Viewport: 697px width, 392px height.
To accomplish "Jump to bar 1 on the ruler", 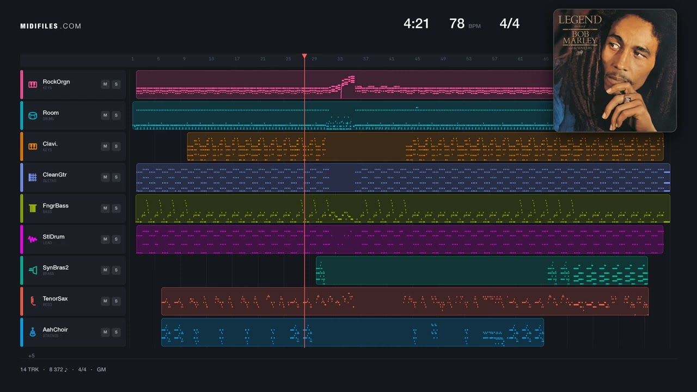I will tap(132, 59).
